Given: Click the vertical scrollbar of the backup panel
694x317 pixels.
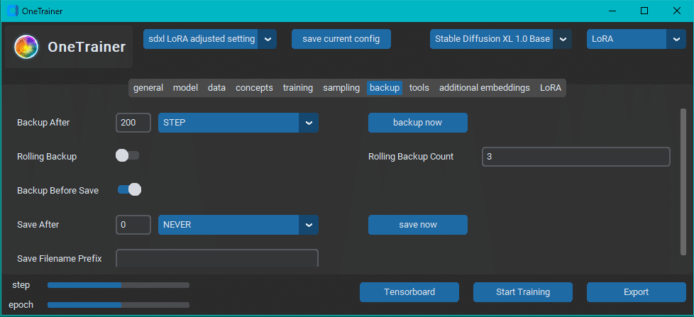Looking at the screenshot, I should coord(683,182).
